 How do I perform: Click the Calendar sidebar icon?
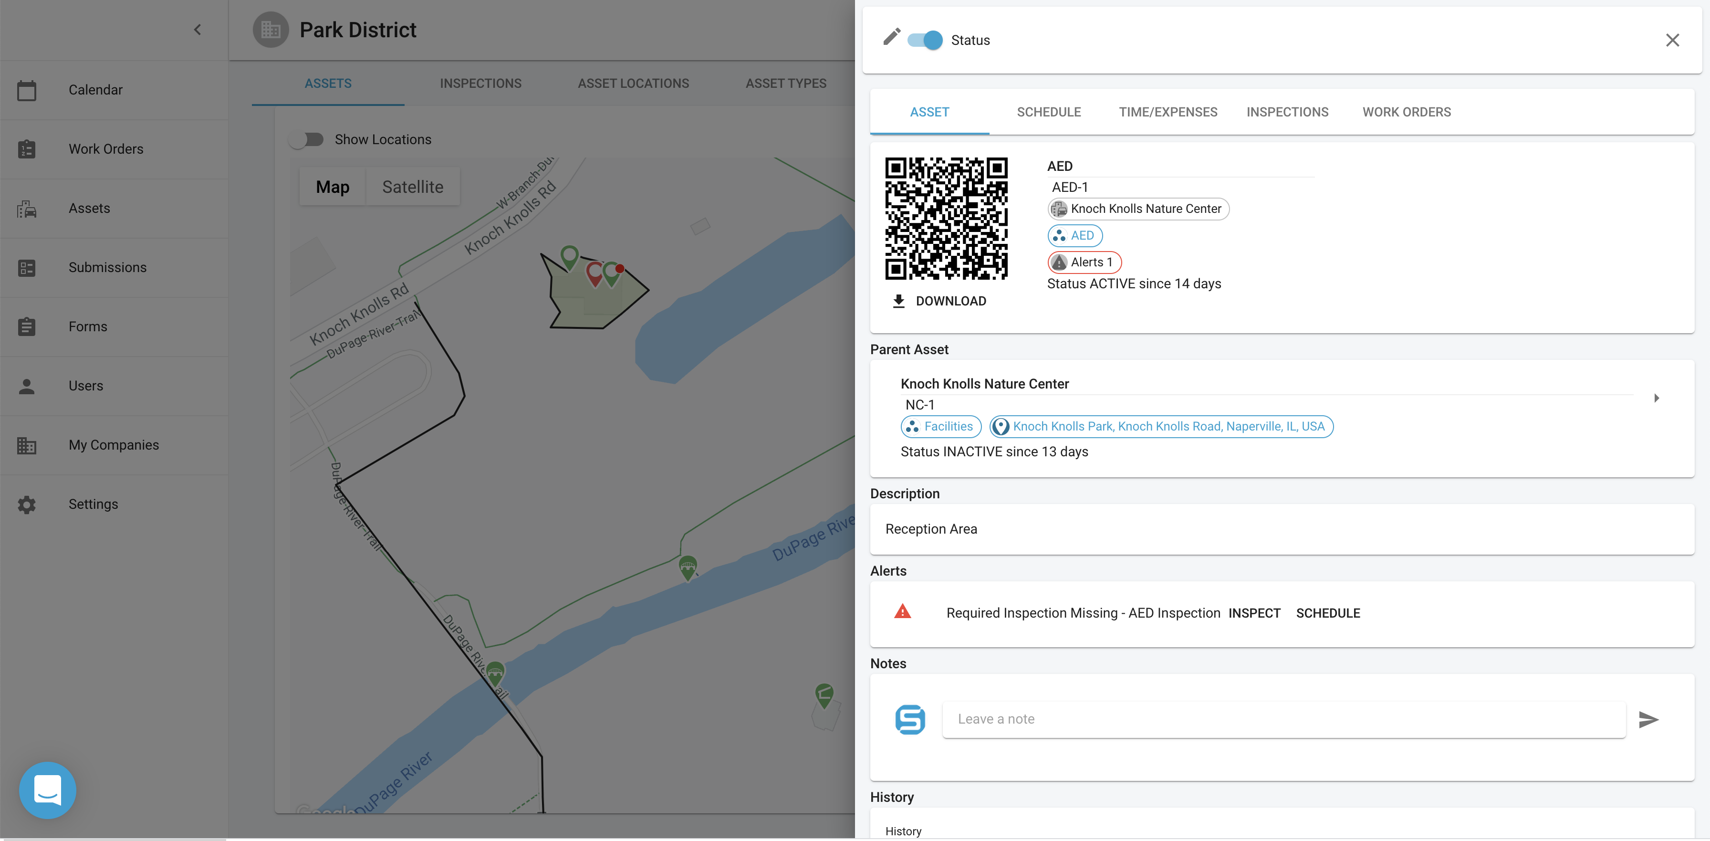point(27,90)
